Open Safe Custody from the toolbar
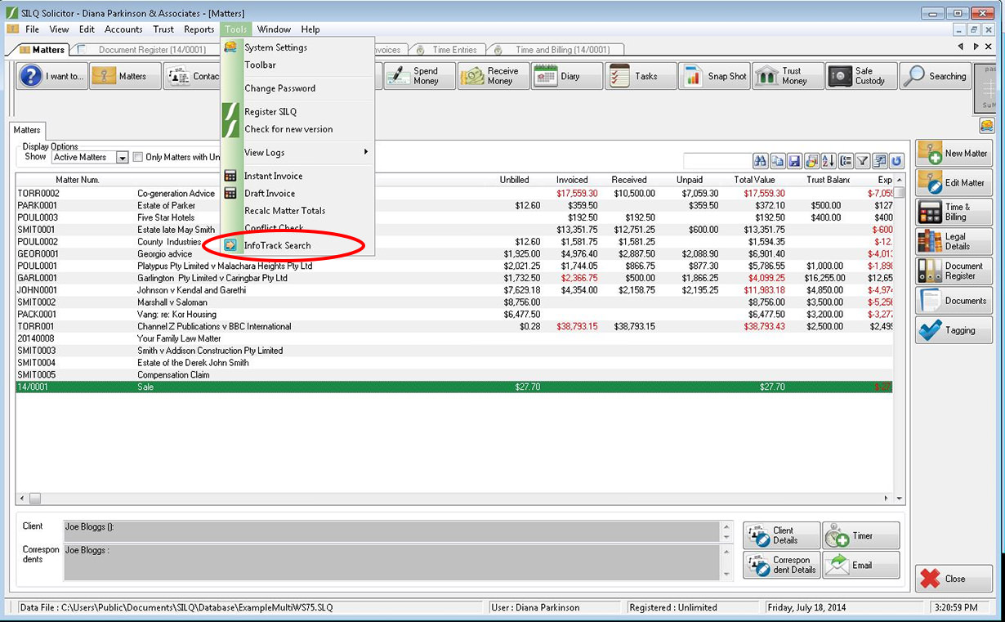The image size is (1005, 622). pyautogui.click(x=861, y=76)
